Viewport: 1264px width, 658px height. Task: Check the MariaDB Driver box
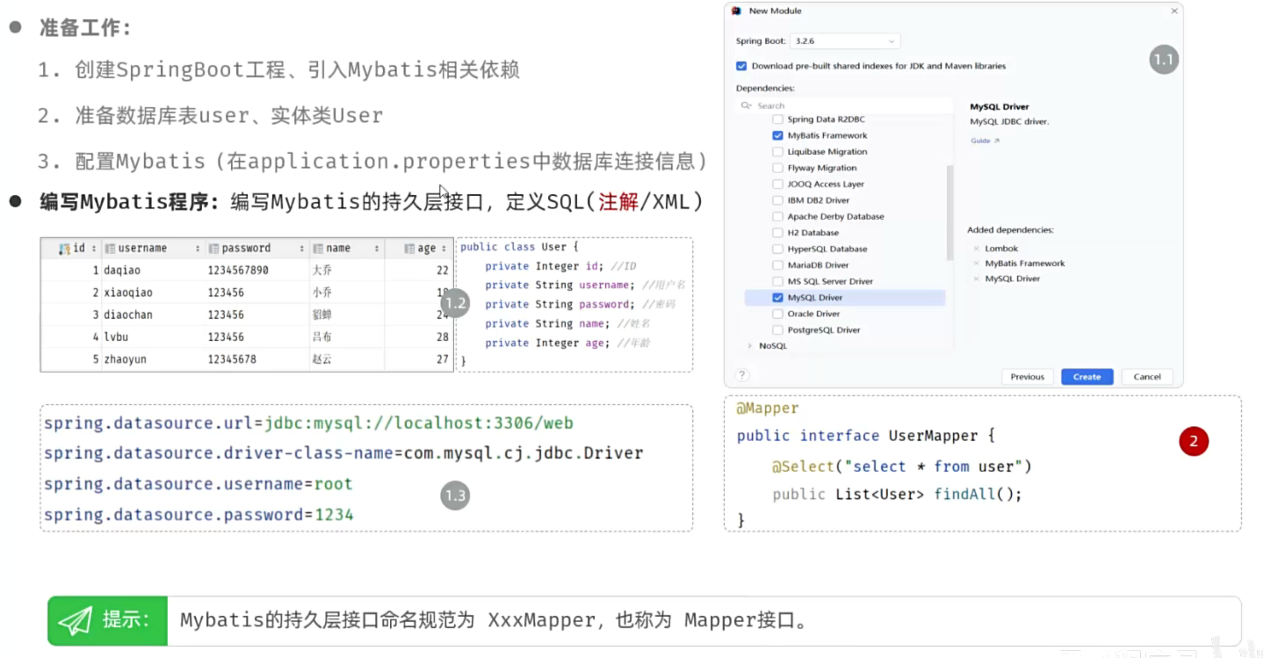point(777,265)
